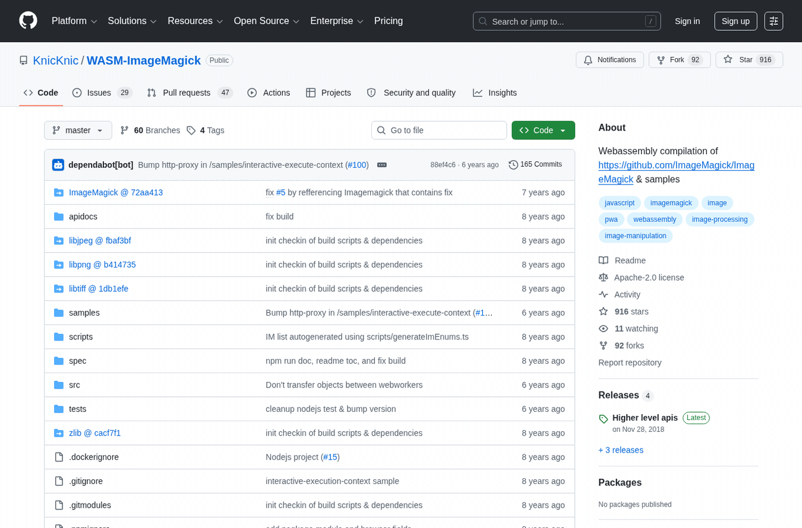Screen dimensions: 802x528
Task: Click the search or jump to field
Action: click(567, 21)
